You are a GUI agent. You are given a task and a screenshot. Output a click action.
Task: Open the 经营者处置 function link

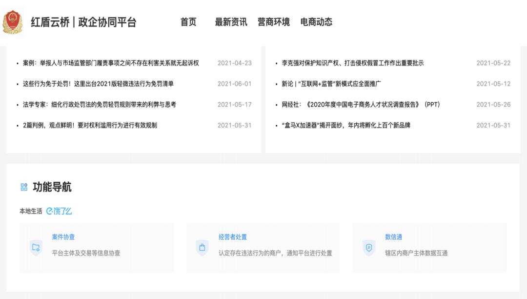233,237
